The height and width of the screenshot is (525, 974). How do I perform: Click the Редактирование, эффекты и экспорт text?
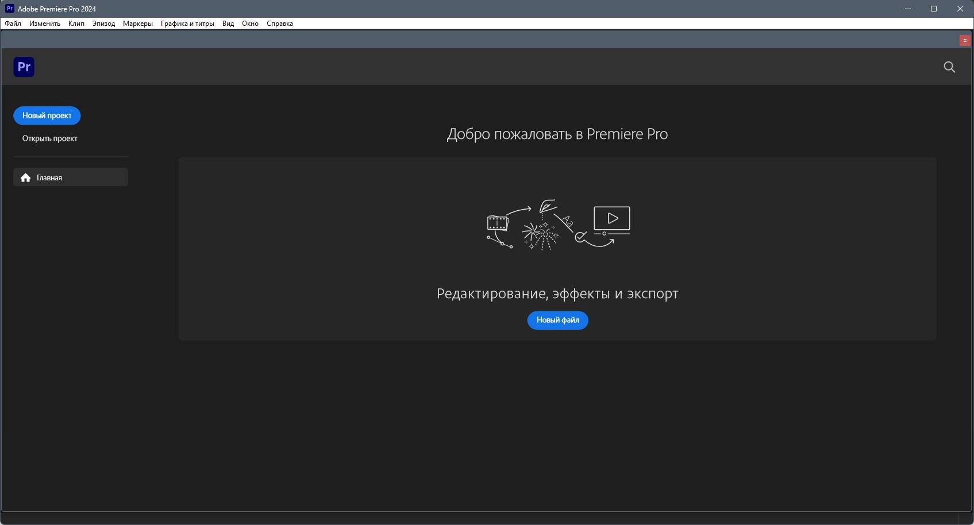pyautogui.click(x=557, y=294)
